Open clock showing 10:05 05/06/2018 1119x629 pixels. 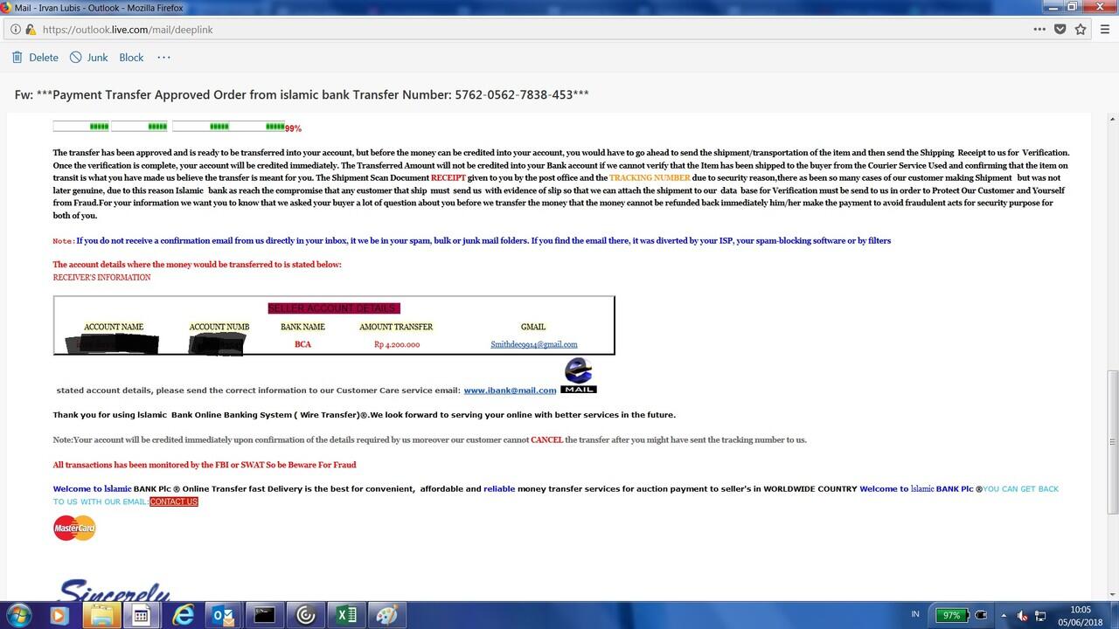(x=1081, y=615)
